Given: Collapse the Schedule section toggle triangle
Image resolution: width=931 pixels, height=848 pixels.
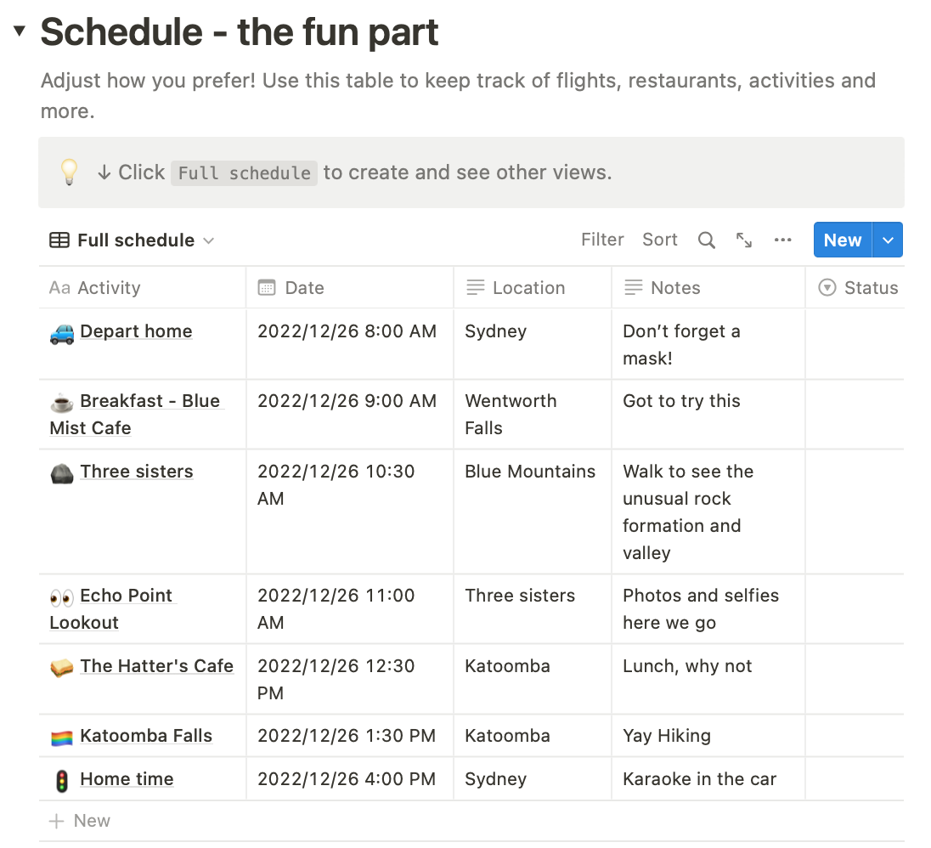Looking at the screenshot, I should pos(20,31).
